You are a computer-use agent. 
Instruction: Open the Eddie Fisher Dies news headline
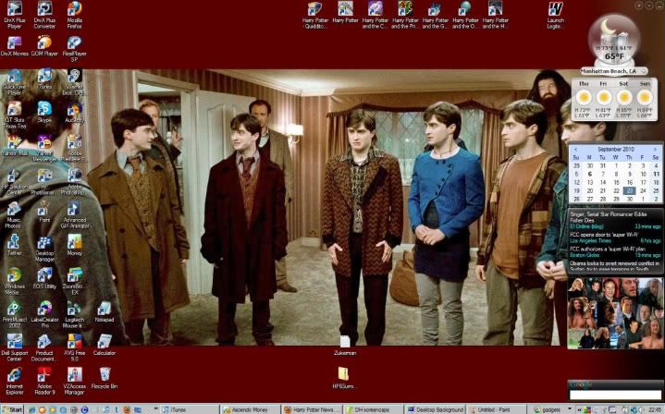pos(608,217)
